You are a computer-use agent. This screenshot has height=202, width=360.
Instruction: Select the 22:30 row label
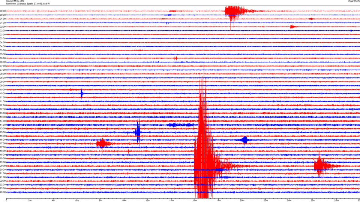[3, 184]
